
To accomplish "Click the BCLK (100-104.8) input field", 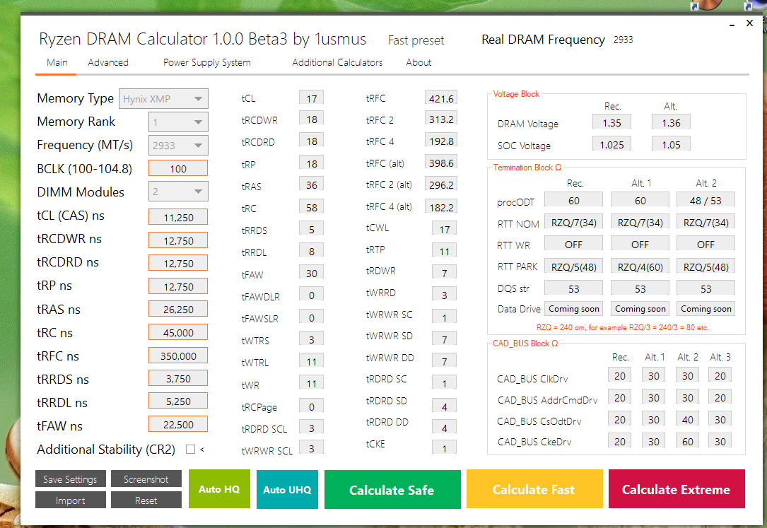I will [178, 168].
